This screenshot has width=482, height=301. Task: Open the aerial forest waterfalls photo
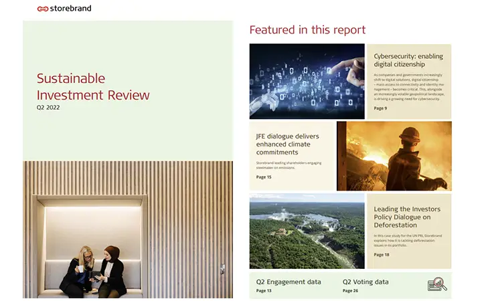pos(307,231)
